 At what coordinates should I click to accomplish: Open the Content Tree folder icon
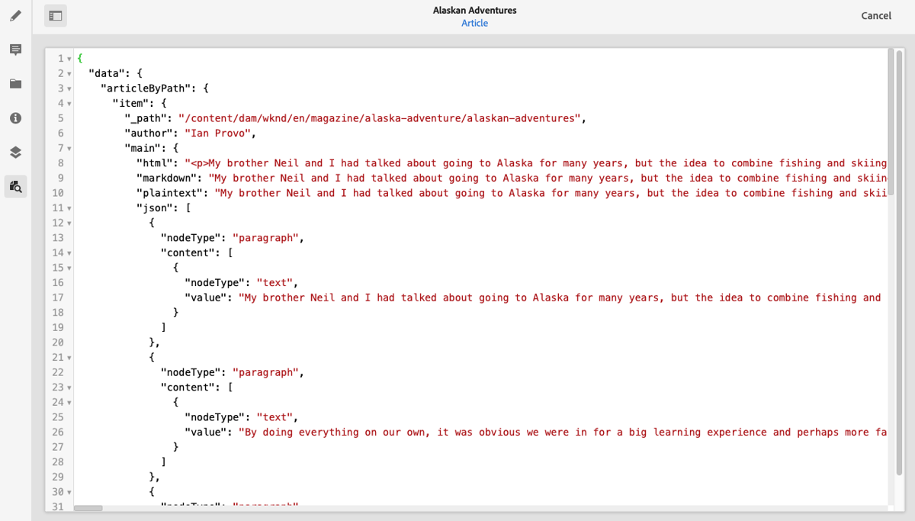(16, 84)
